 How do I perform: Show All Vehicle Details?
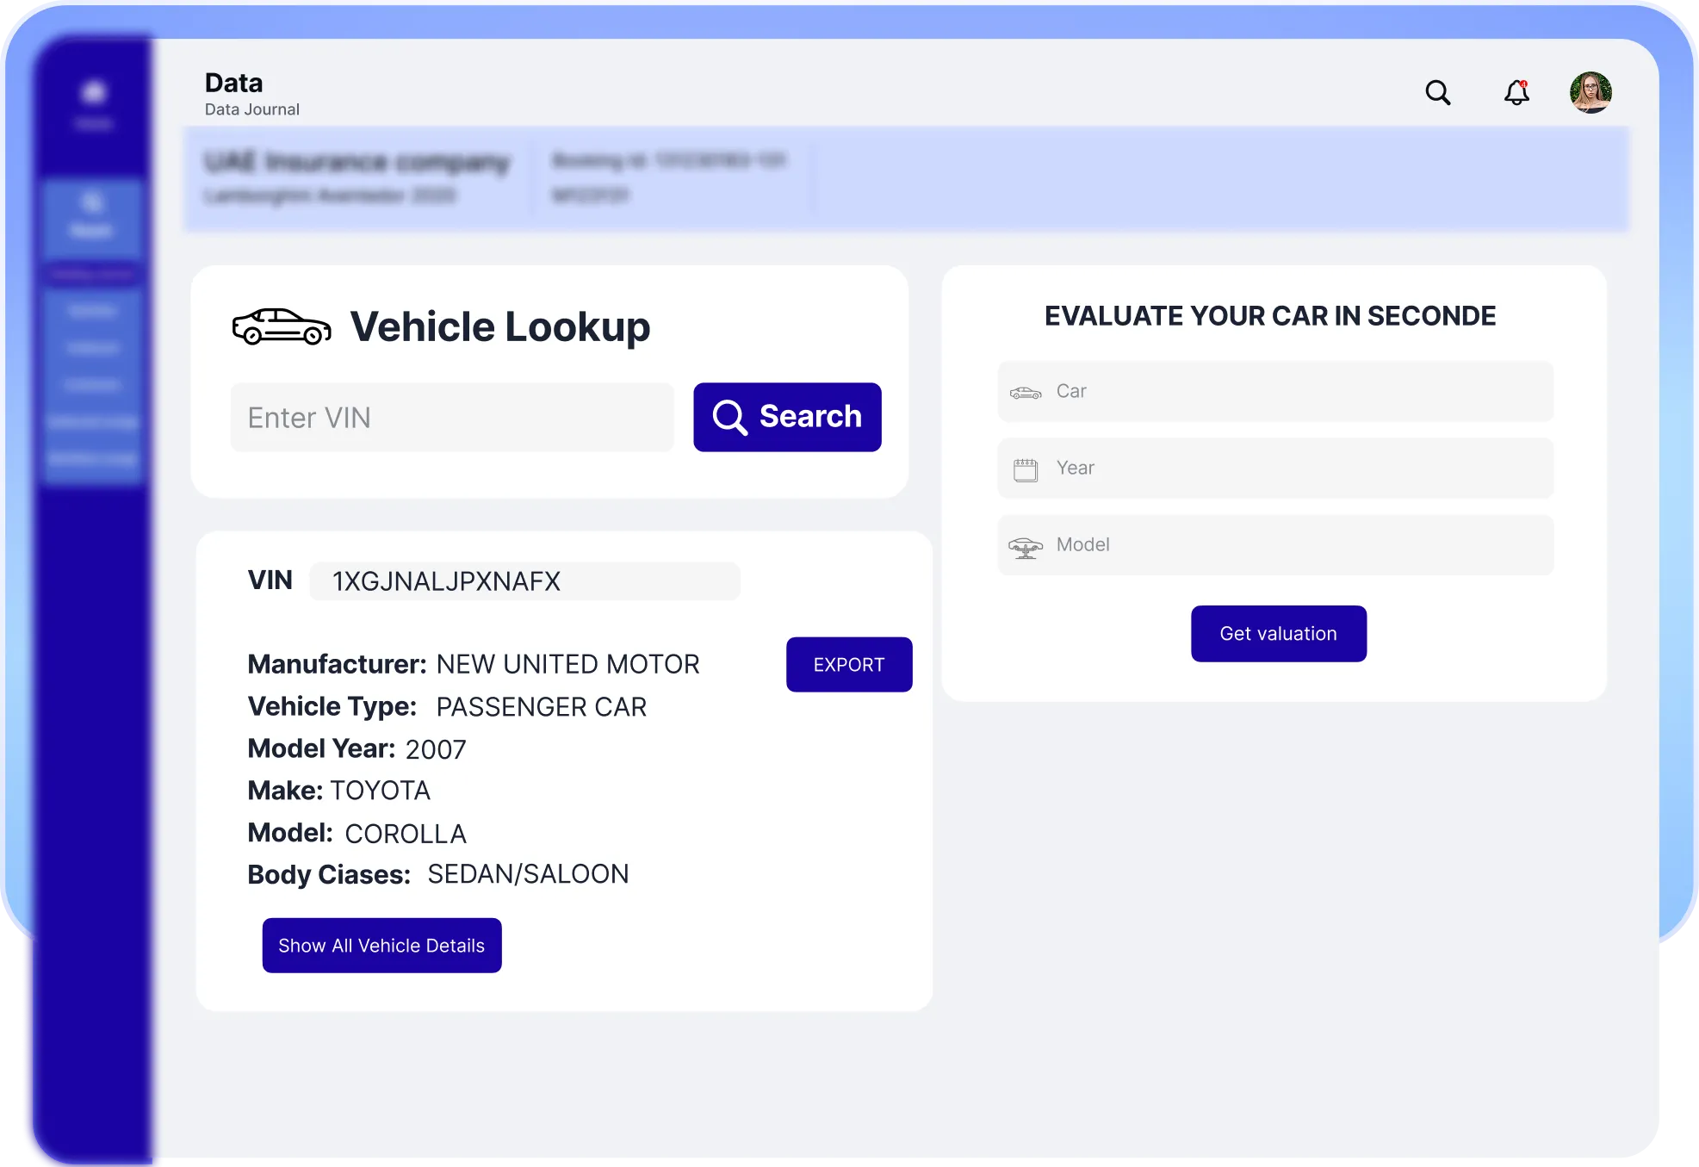click(381, 946)
